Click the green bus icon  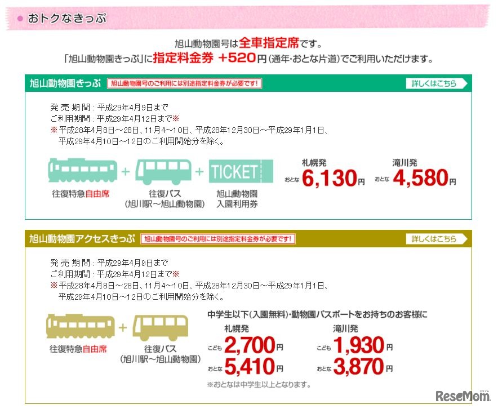point(163,171)
